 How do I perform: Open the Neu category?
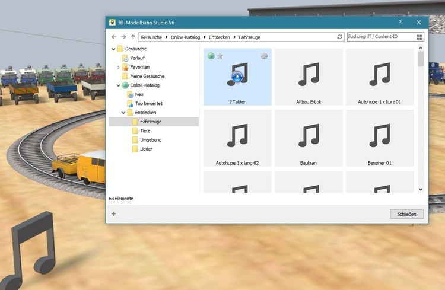pos(135,94)
